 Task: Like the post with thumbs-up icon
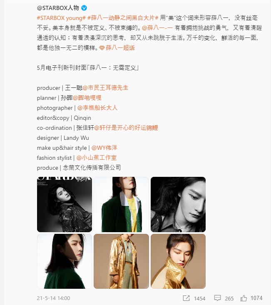click(244, 298)
